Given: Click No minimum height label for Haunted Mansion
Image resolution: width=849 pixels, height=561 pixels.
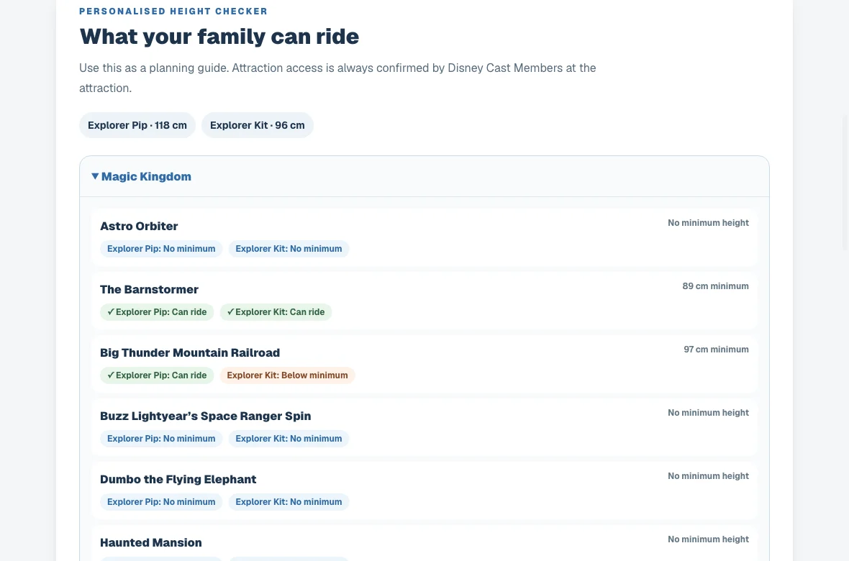Looking at the screenshot, I should click(708, 539).
